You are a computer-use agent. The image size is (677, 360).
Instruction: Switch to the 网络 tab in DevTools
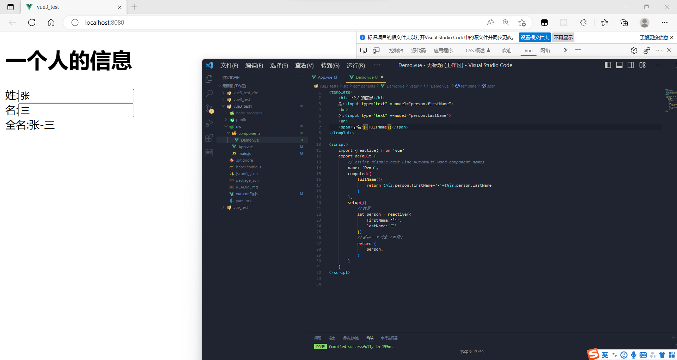pyautogui.click(x=545, y=50)
